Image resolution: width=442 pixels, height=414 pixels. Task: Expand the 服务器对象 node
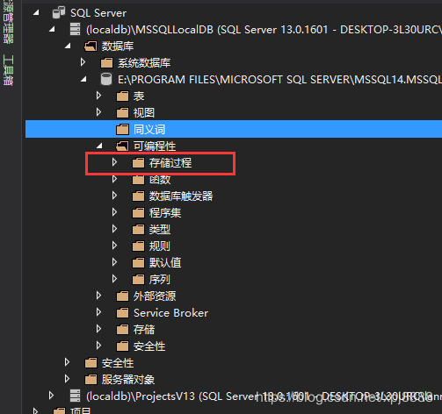click(67, 379)
